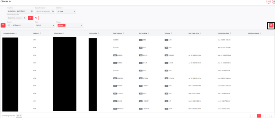
Task: Select page 1 in pagination
Action: pyautogui.click(x=259, y=116)
